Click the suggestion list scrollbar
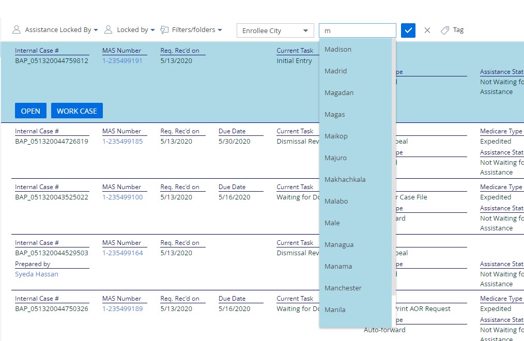Screen dimensions: 524x341 pos(394,167)
